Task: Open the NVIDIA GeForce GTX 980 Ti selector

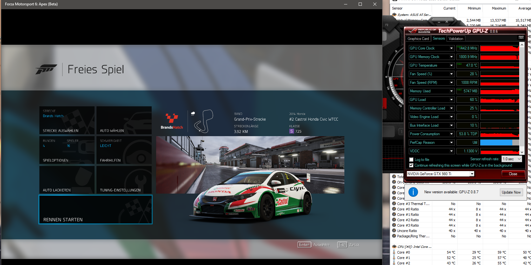Action: tap(440, 174)
